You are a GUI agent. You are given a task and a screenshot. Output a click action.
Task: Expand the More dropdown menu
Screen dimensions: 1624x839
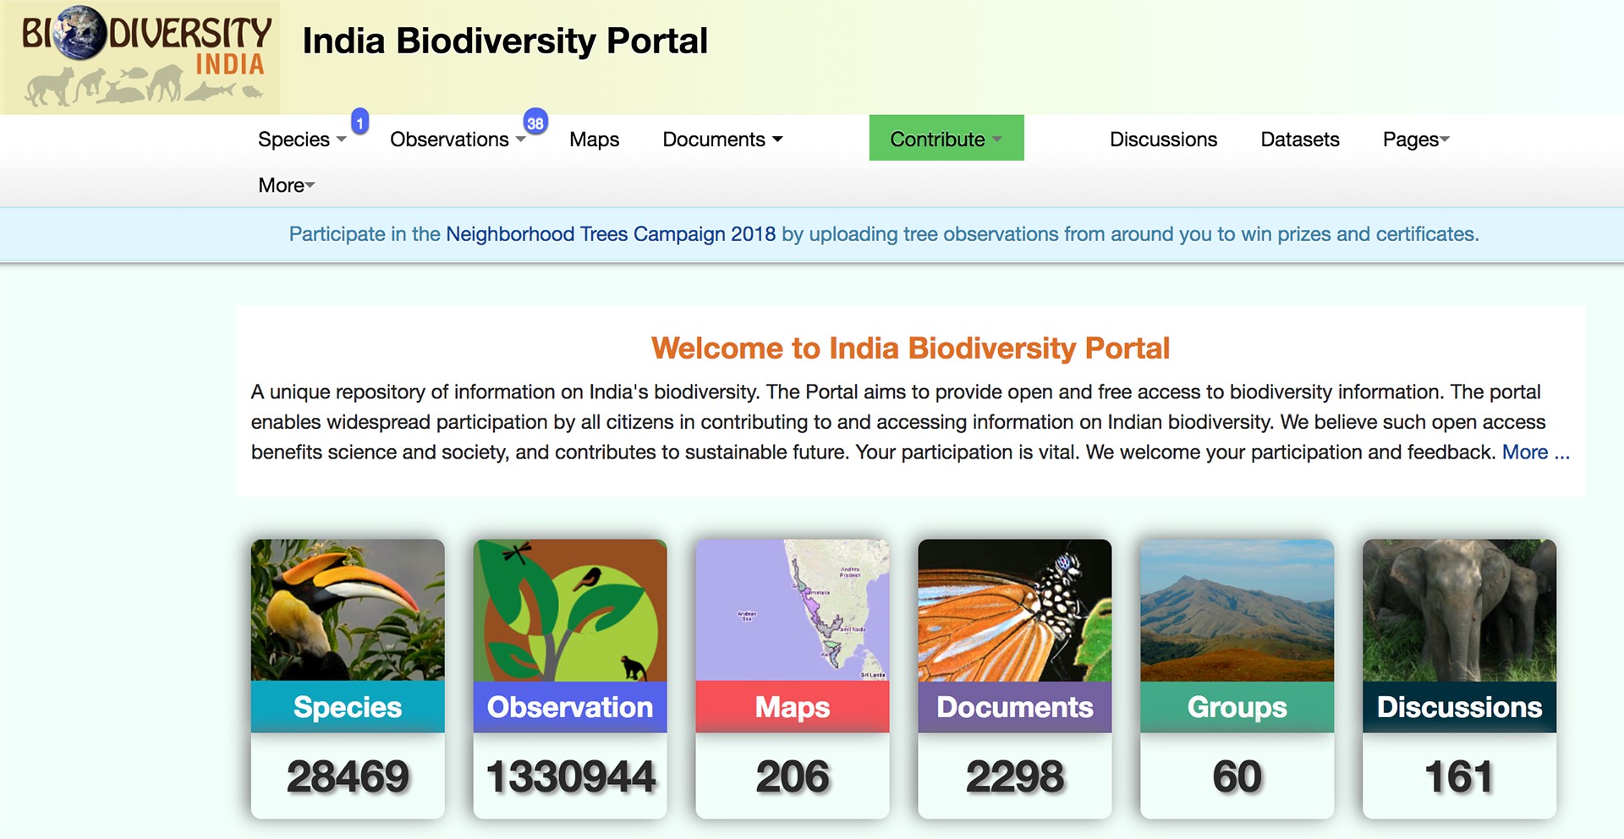tap(286, 185)
